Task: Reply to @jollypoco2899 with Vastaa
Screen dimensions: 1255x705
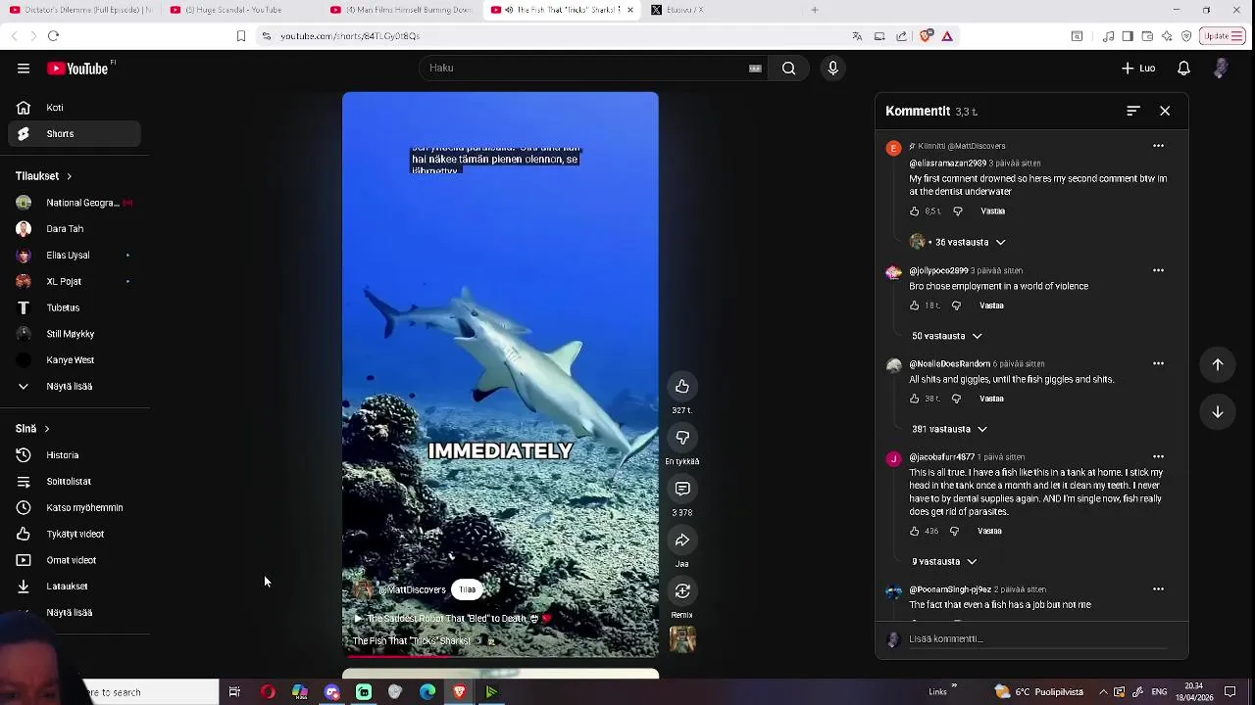Action: click(x=991, y=305)
